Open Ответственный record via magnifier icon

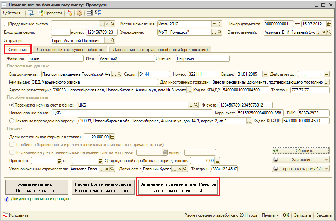coord(329,32)
